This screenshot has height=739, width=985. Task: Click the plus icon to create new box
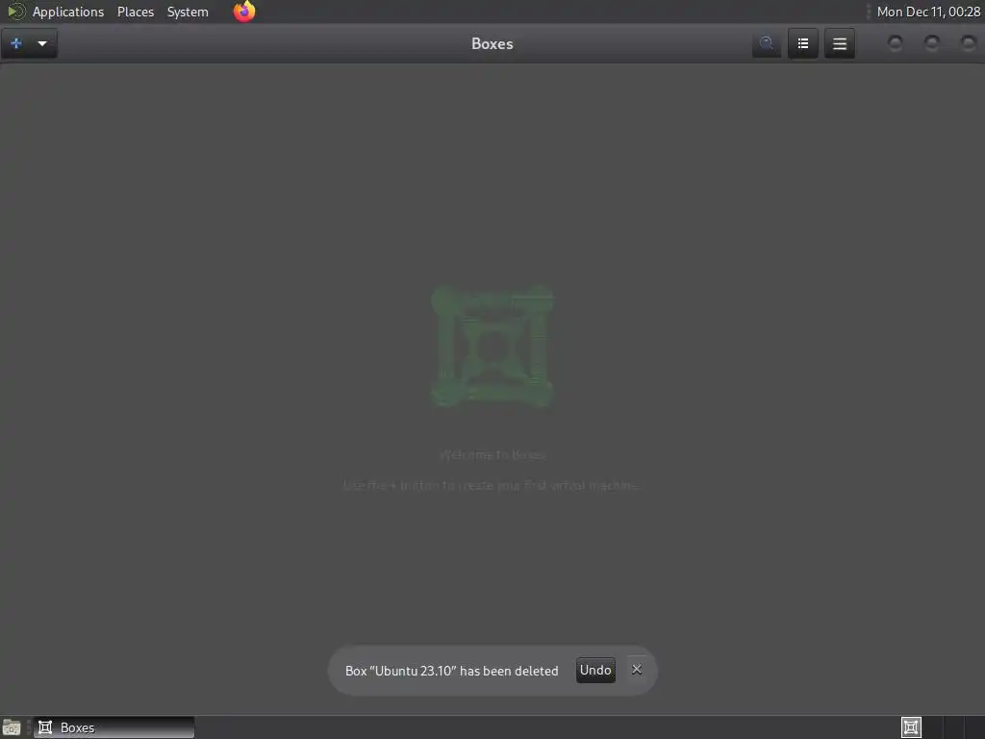[x=16, y=43]
